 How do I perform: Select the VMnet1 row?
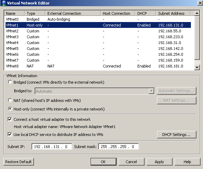click(x=98, y=25)
